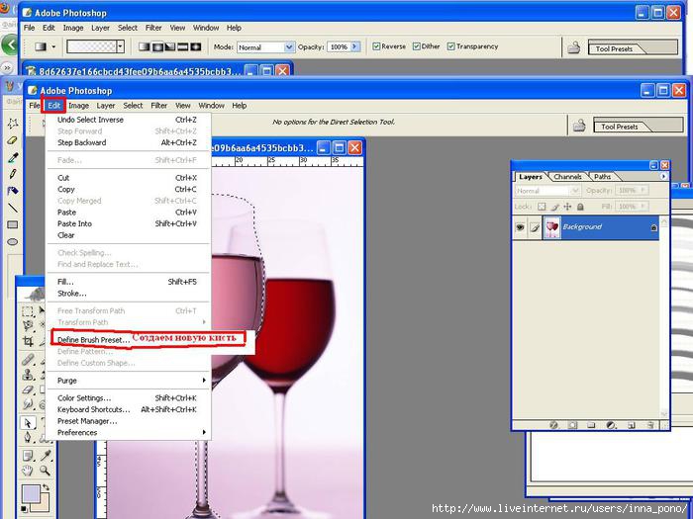Image resolution: width=693 pixels, height=519 pixels.
Task: Select the Eyedropper tool beside Notes
Action: (x=46, y=456)
